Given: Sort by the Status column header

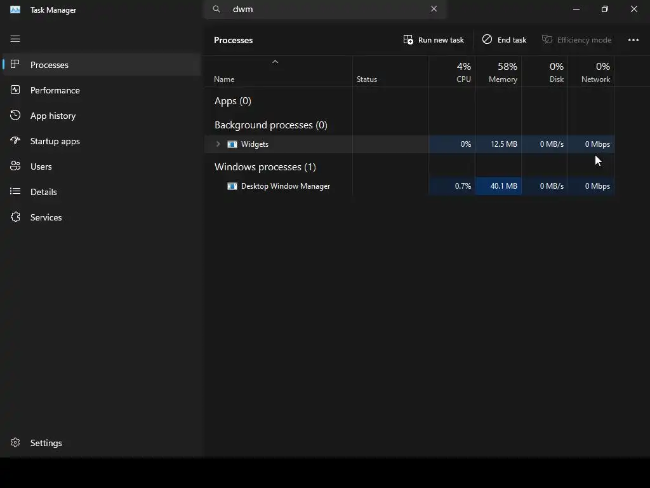Looking at the screenshot, I should pos(390,71).
